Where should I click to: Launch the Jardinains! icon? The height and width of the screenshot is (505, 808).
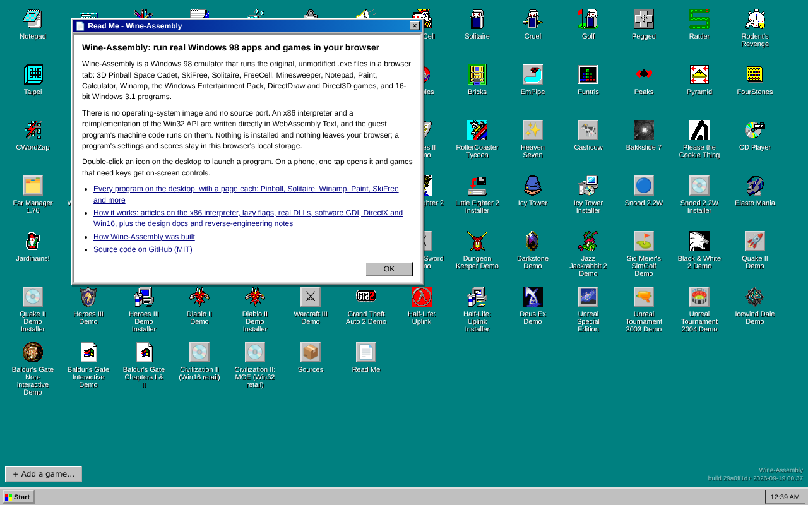tap(33, 241)
